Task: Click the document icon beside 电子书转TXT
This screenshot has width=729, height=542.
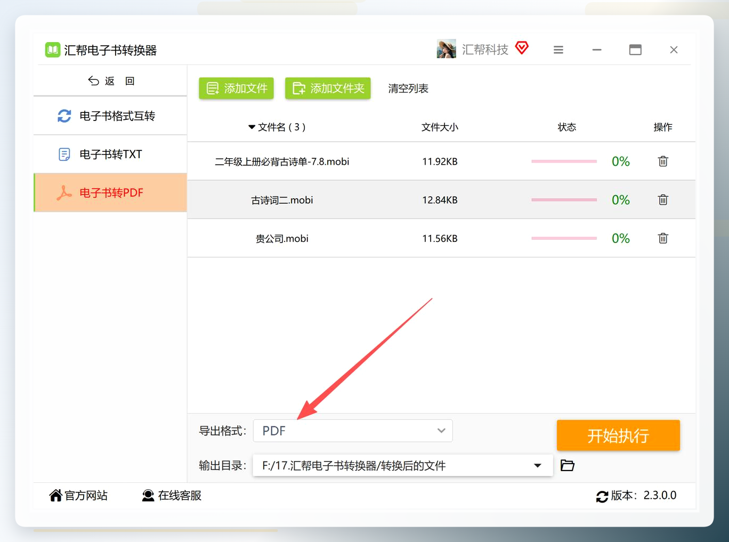Action: tap(64, 154)
